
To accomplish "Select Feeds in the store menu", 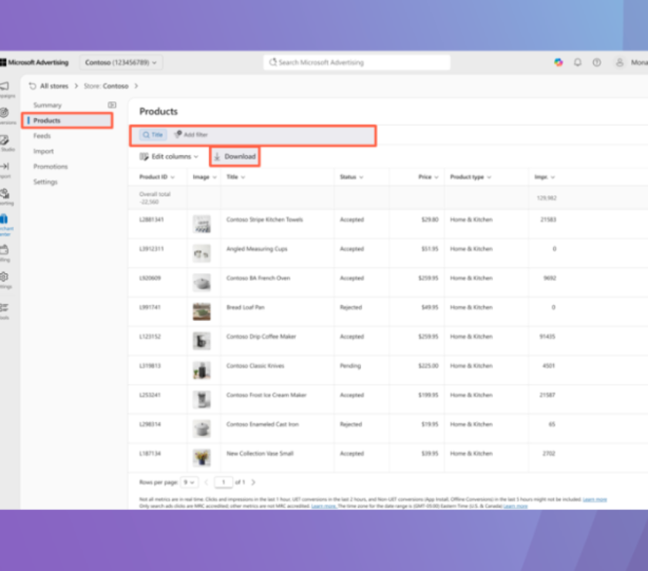I will 42,136.
